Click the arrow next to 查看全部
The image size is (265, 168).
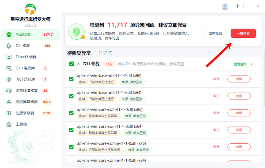tap(251, 64)
